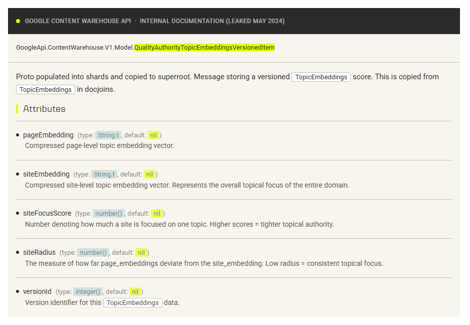470x325 pixels.
Task: Open the siteFocusScore attribute
Action: click(x=47, y=213)
